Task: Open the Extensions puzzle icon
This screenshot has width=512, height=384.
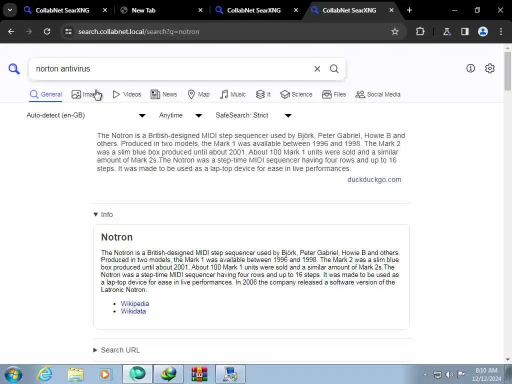Action: pos(420,31)
